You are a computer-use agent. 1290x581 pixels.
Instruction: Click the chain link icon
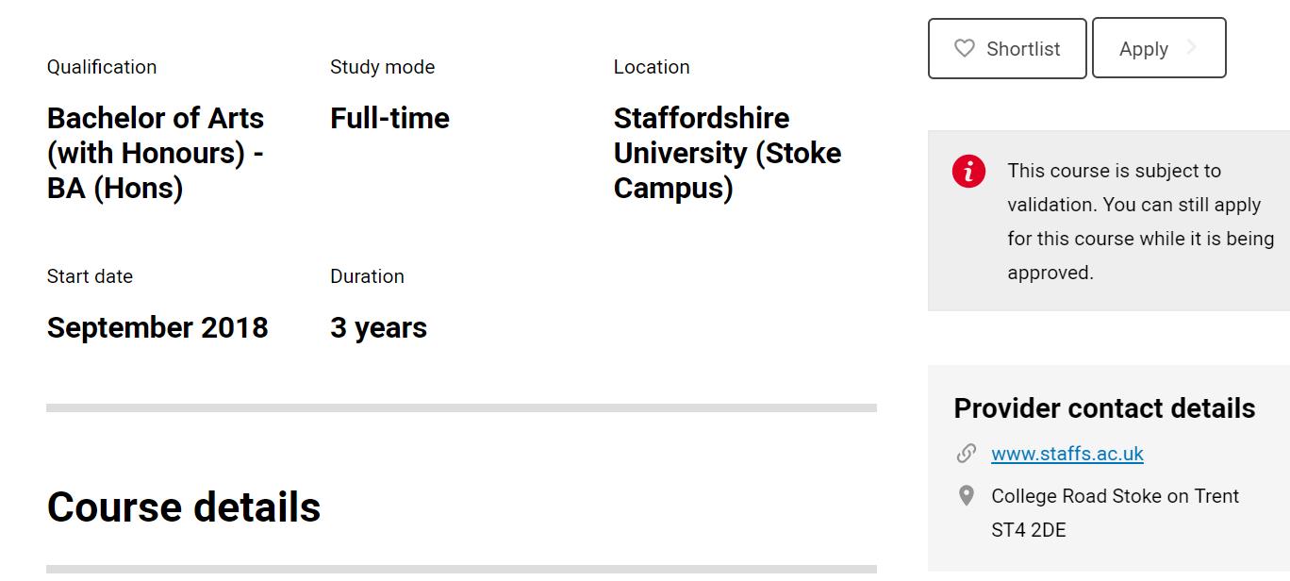[x=967, y=454]
